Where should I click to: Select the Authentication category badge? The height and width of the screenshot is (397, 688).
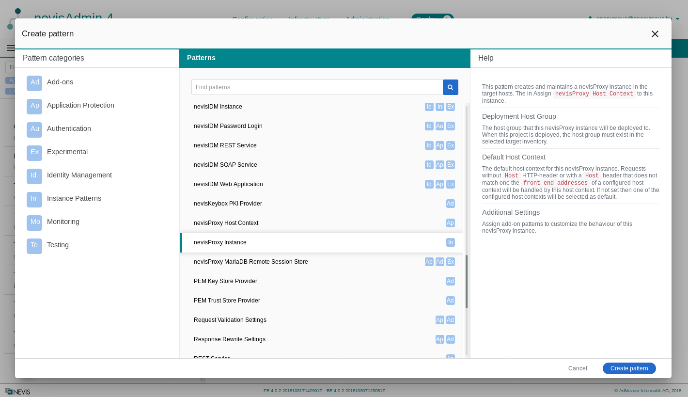[34, 130]
